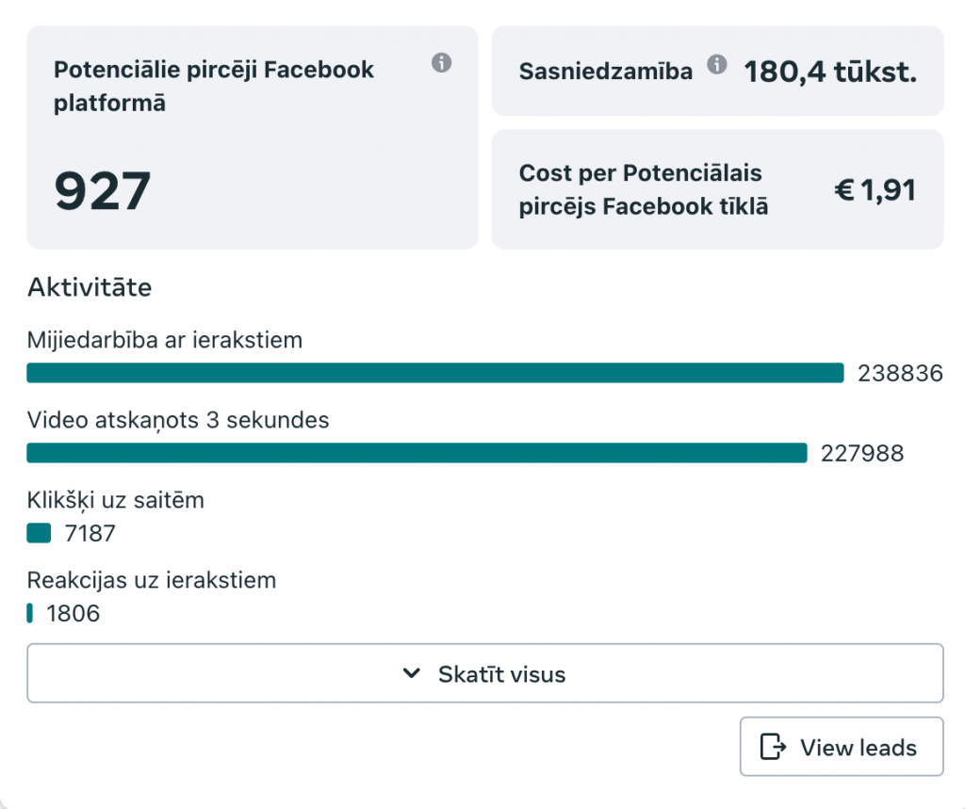965x809 pixels.
Task: Click the export icon in View leads
Action: (773, 747)
